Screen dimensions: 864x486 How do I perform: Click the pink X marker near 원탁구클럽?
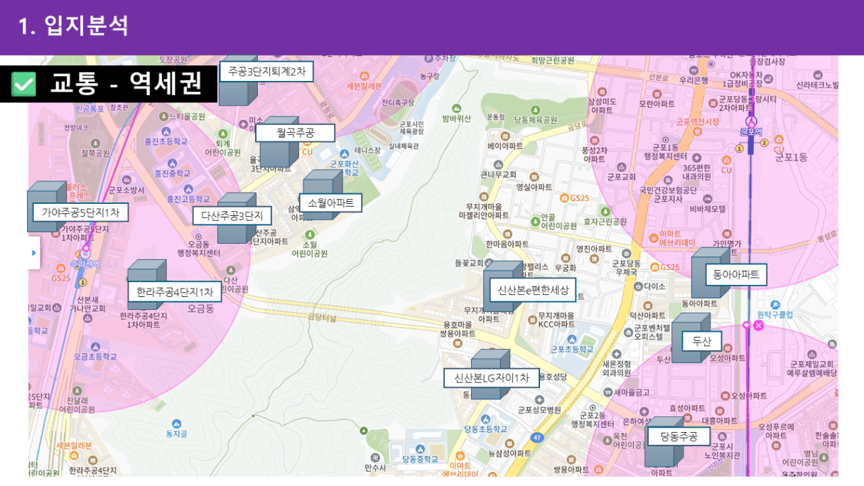click(758, 325)
